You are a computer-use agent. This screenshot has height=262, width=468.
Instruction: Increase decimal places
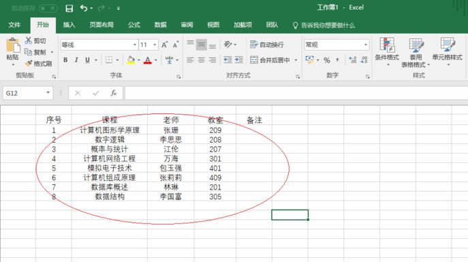352,60
